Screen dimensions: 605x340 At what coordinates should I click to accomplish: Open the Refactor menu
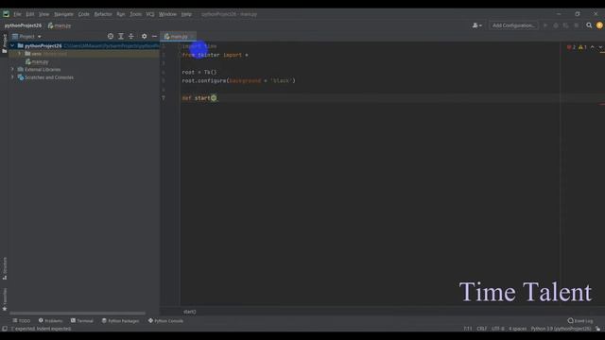tap(103, 14)
